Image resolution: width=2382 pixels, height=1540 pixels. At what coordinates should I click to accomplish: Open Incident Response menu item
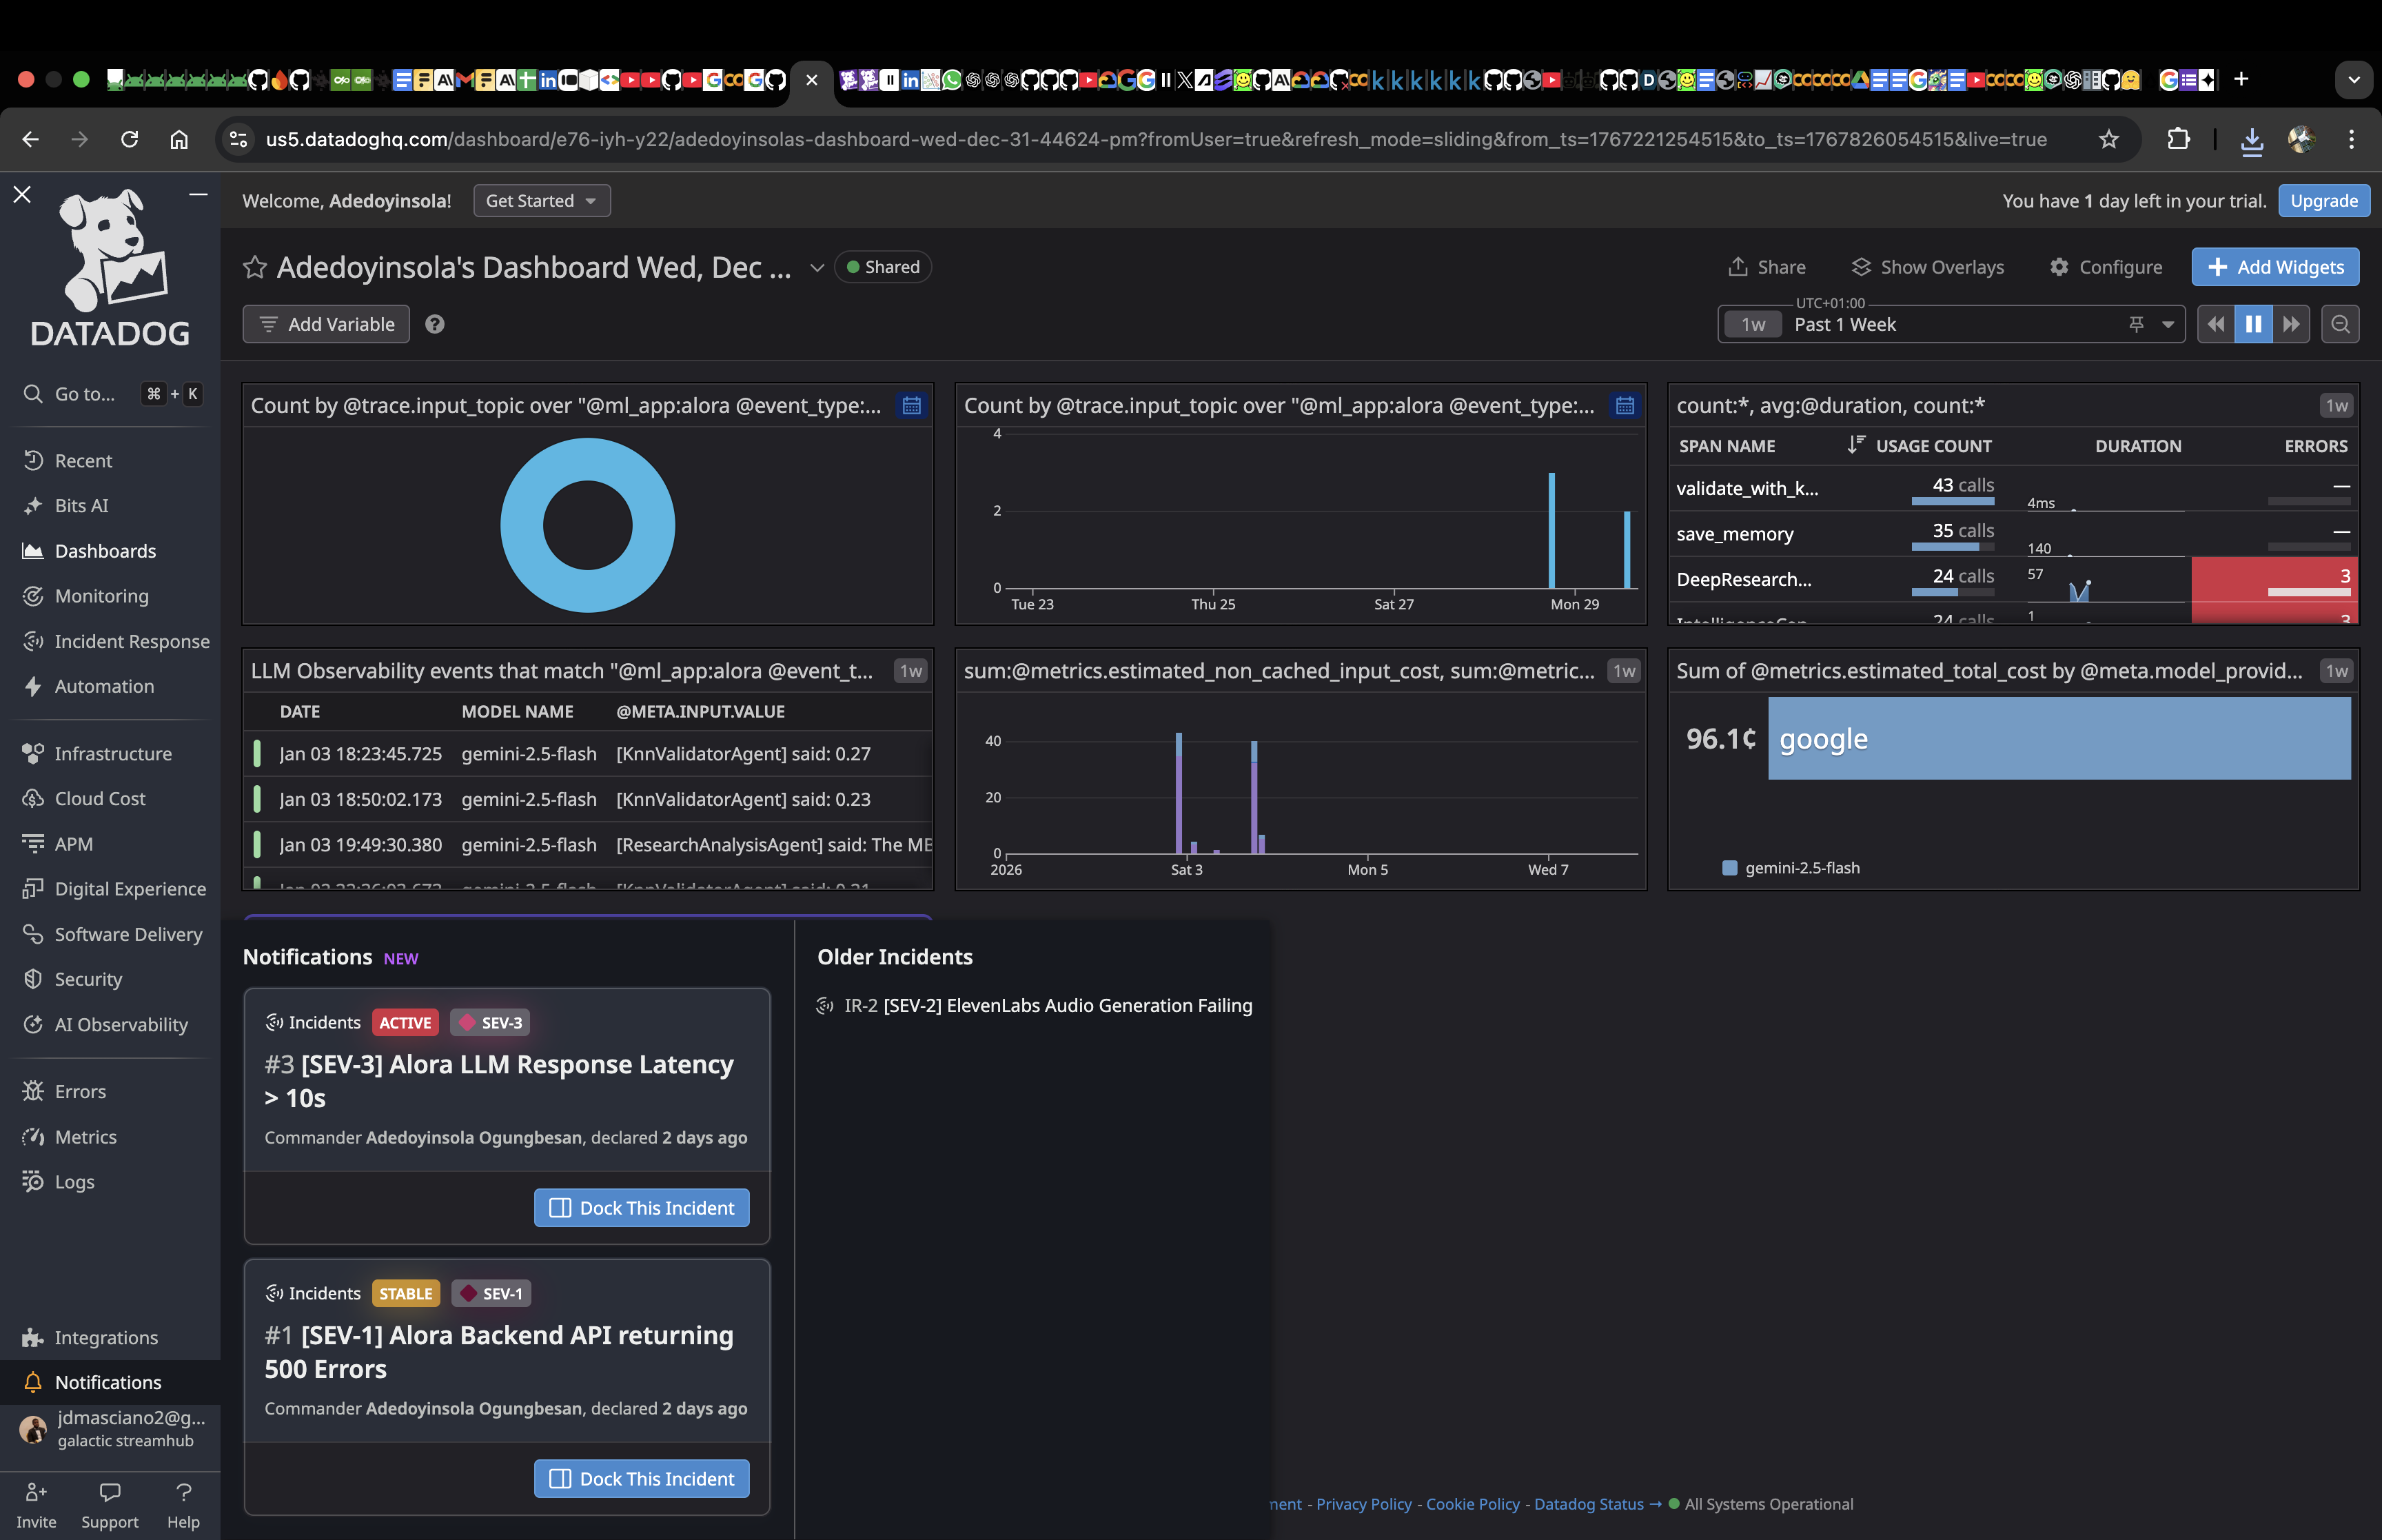131,641
